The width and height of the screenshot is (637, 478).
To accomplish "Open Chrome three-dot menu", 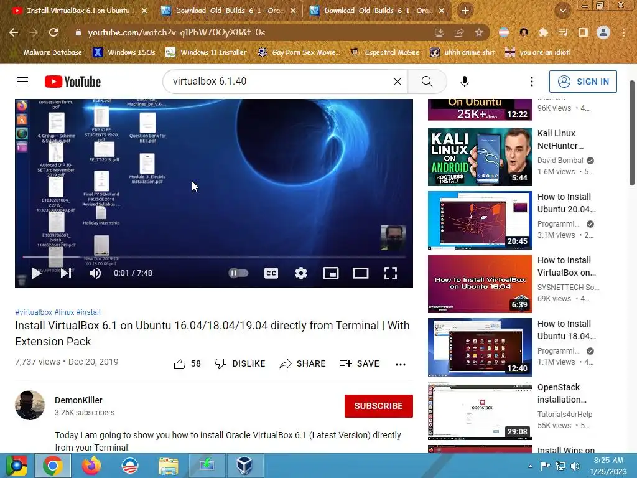I will tap(623, 32).
